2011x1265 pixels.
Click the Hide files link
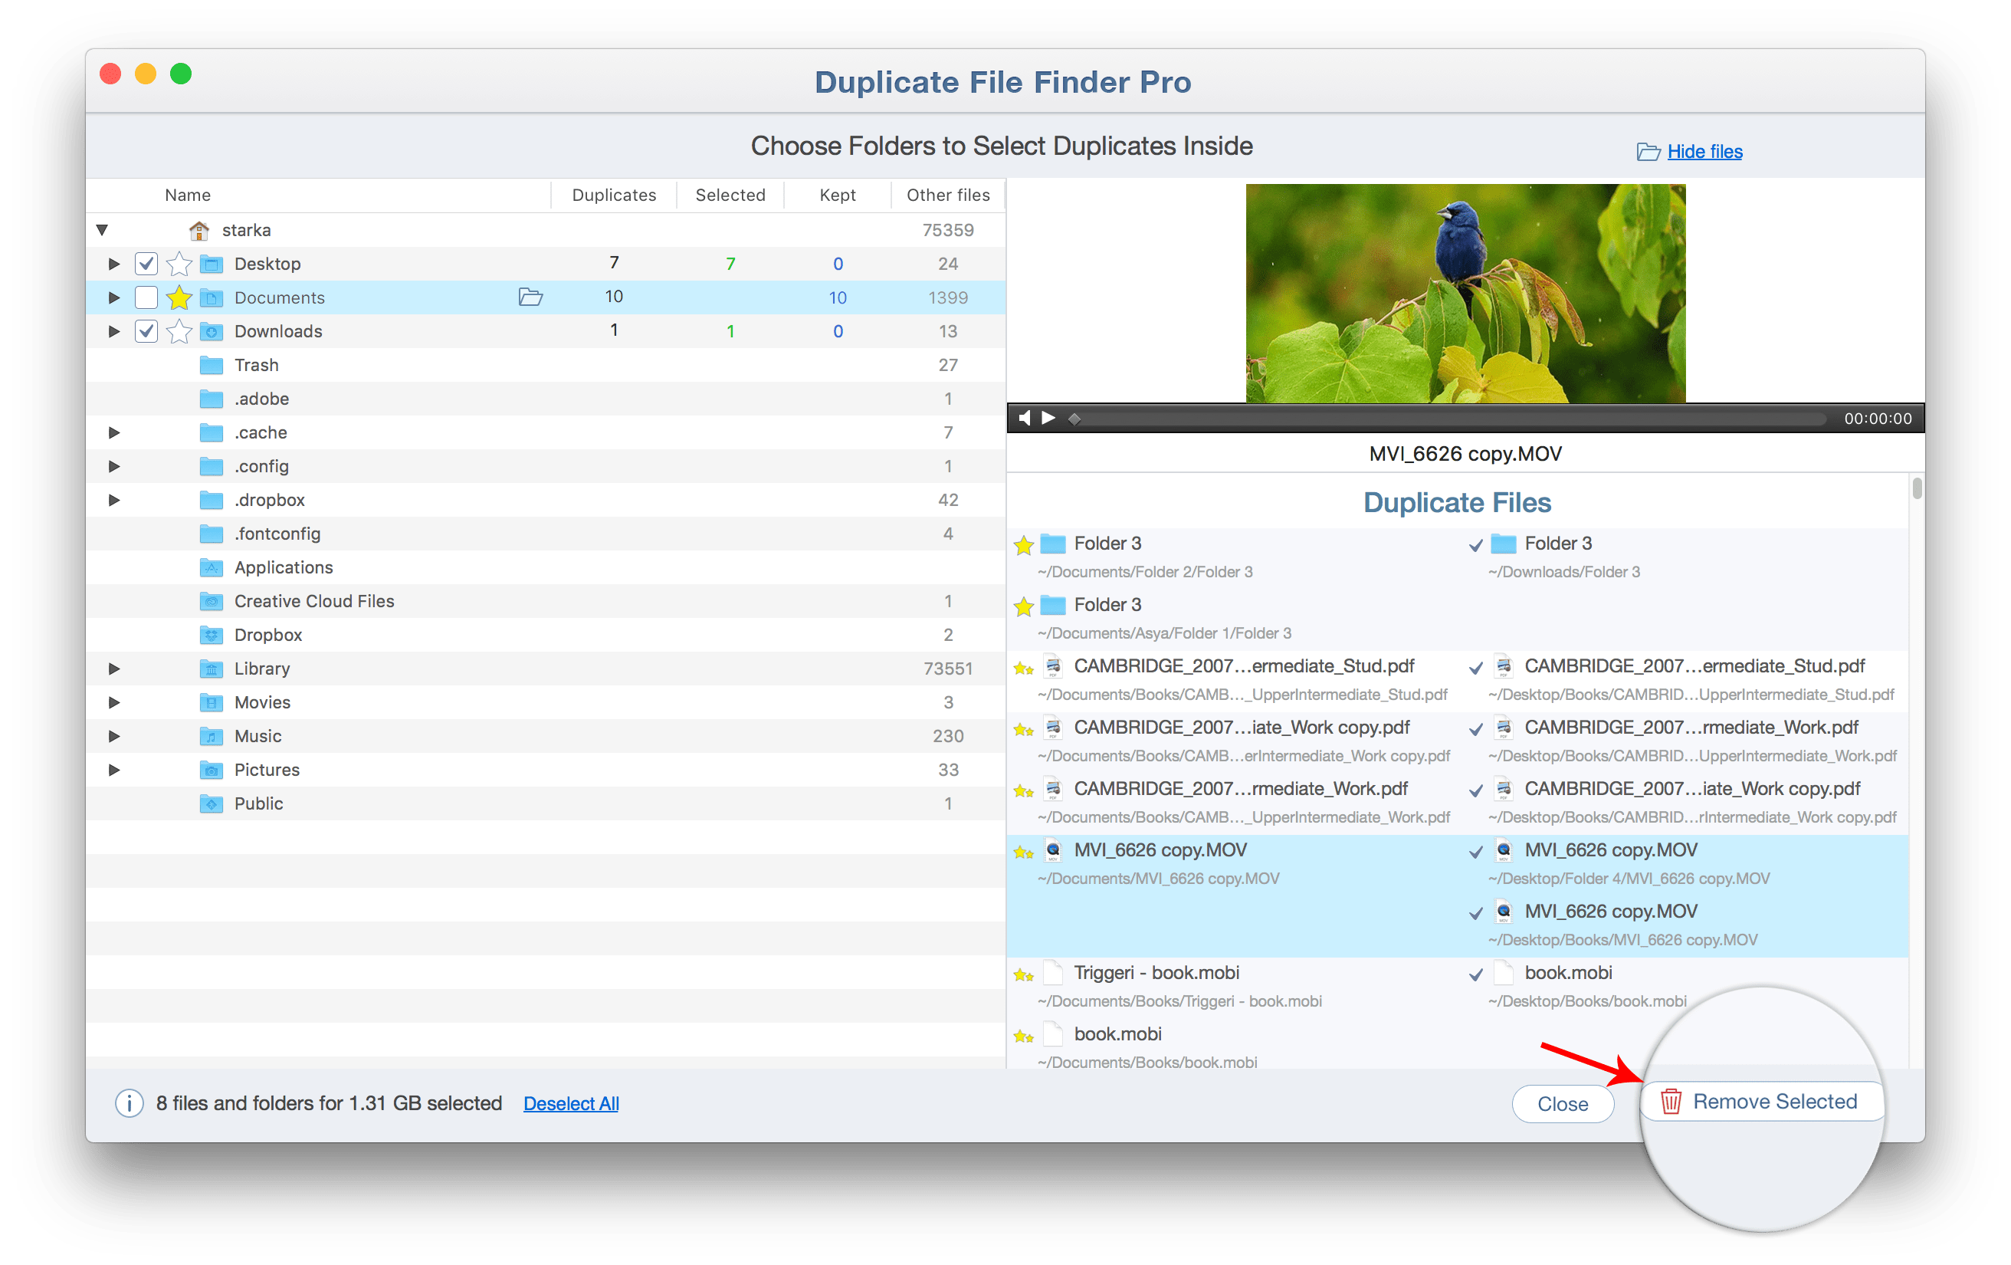coord(1694,149)
